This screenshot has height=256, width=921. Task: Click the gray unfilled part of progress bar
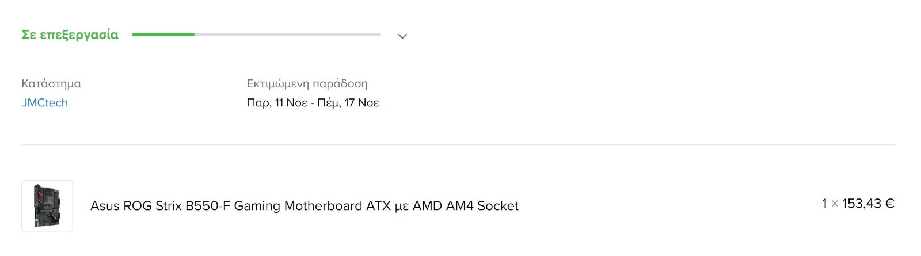[288, 35]
